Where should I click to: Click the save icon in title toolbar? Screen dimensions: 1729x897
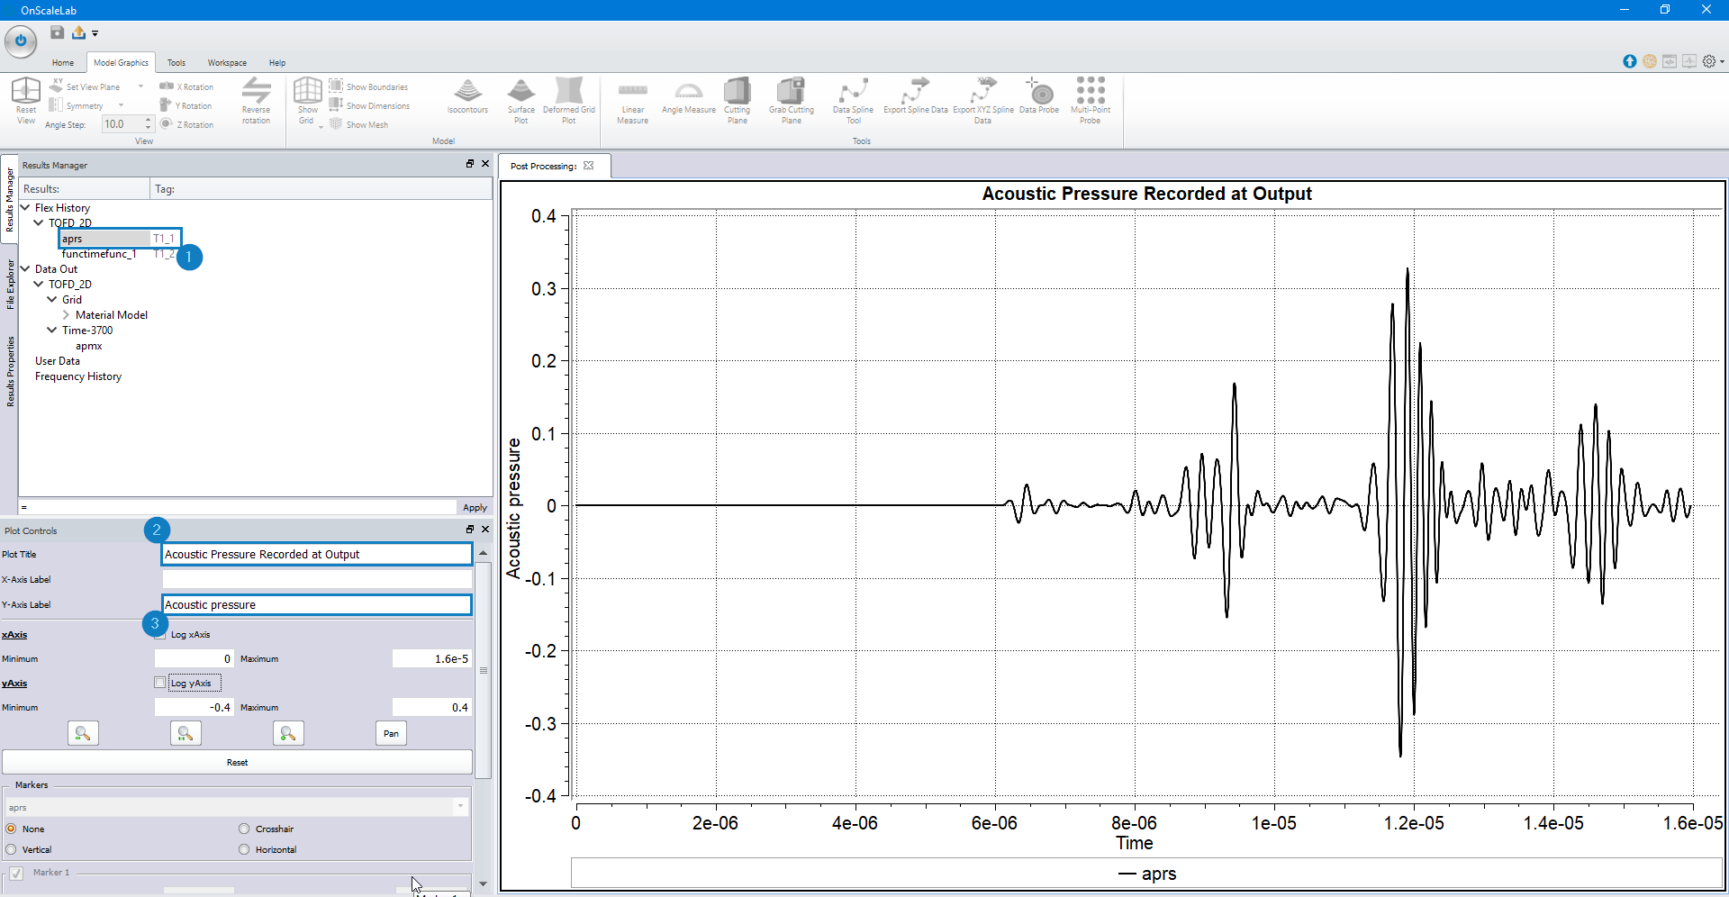(x=57, y=32)
